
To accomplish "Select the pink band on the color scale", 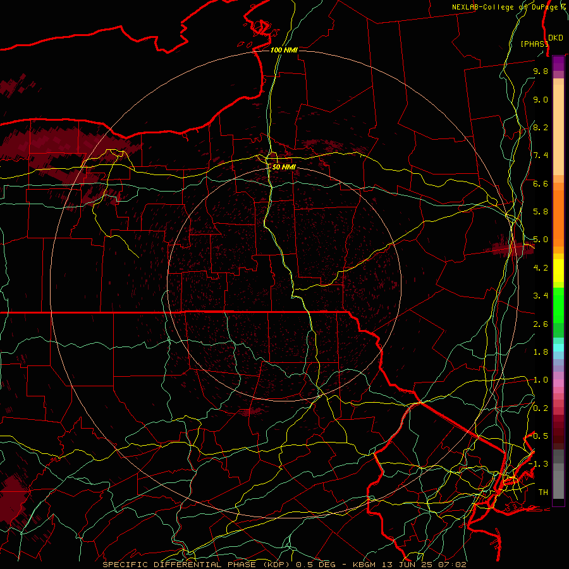I will tap(558, 383).
